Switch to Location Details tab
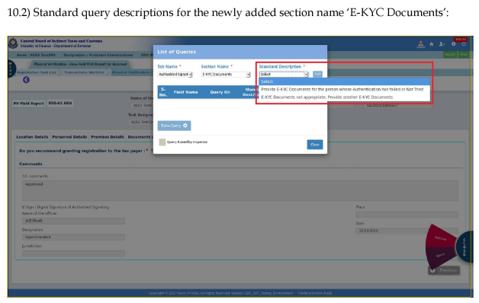479x303 pixels. (32, 137)
